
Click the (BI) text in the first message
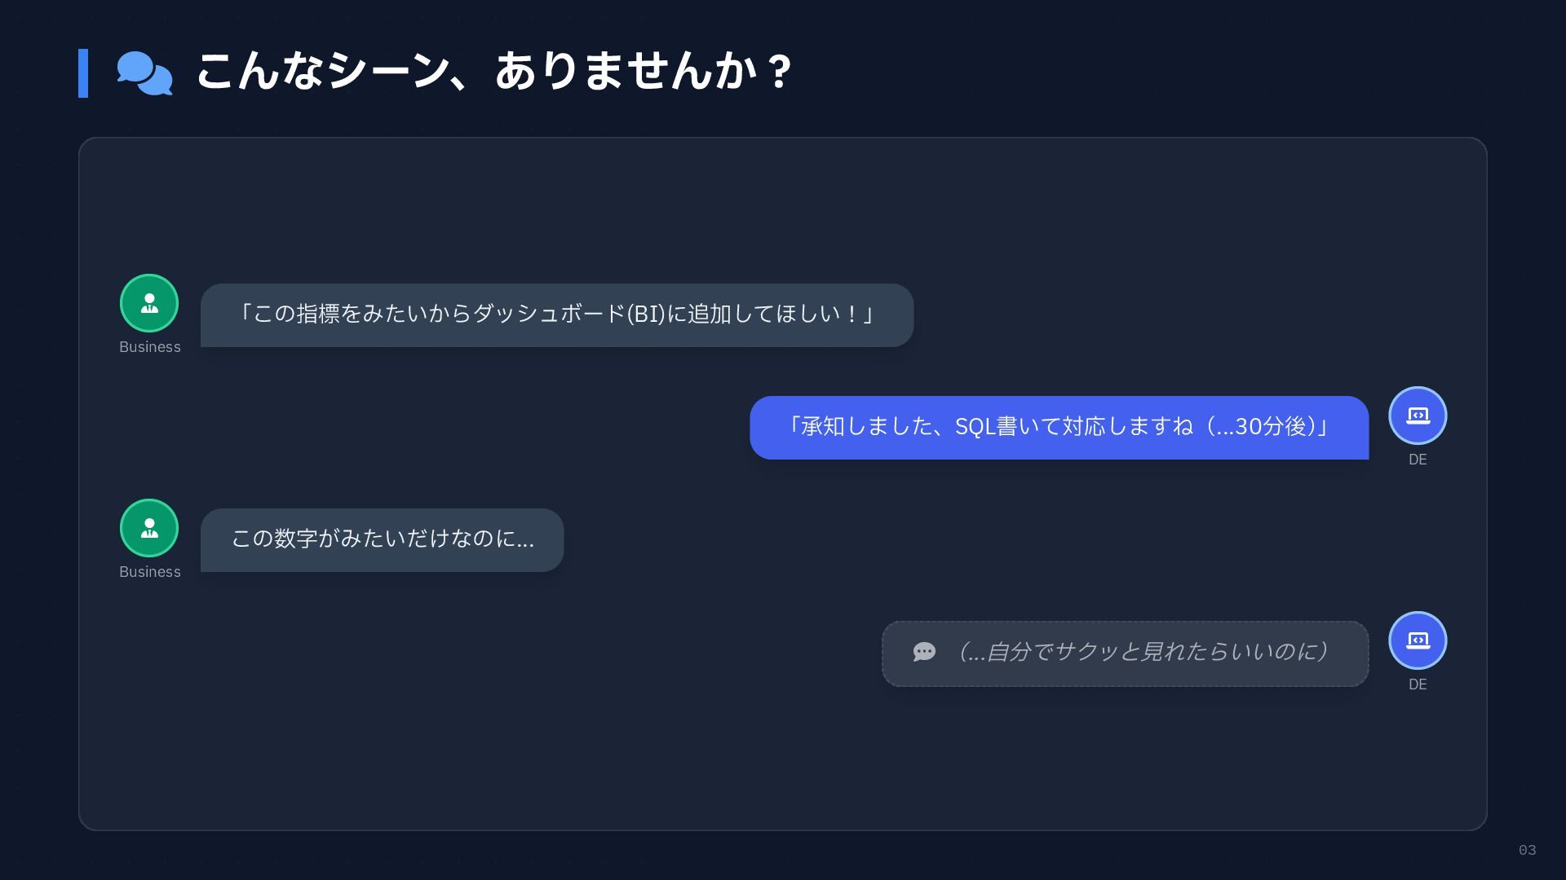[646, 314]
